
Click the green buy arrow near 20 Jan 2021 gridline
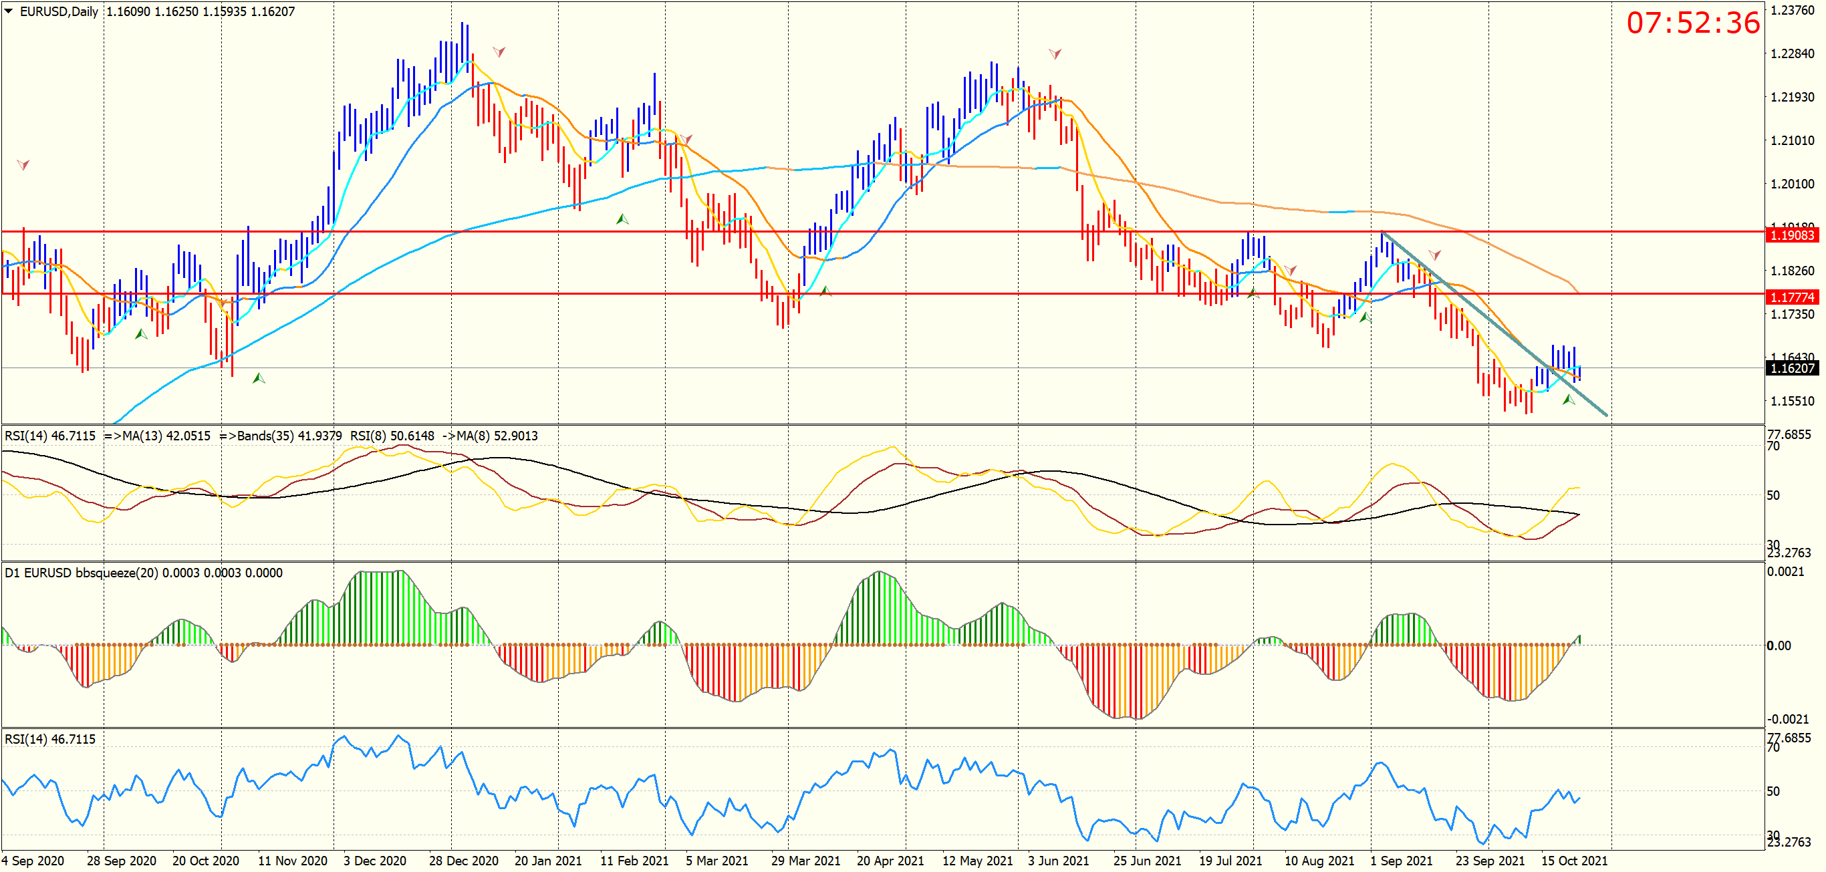622,219
